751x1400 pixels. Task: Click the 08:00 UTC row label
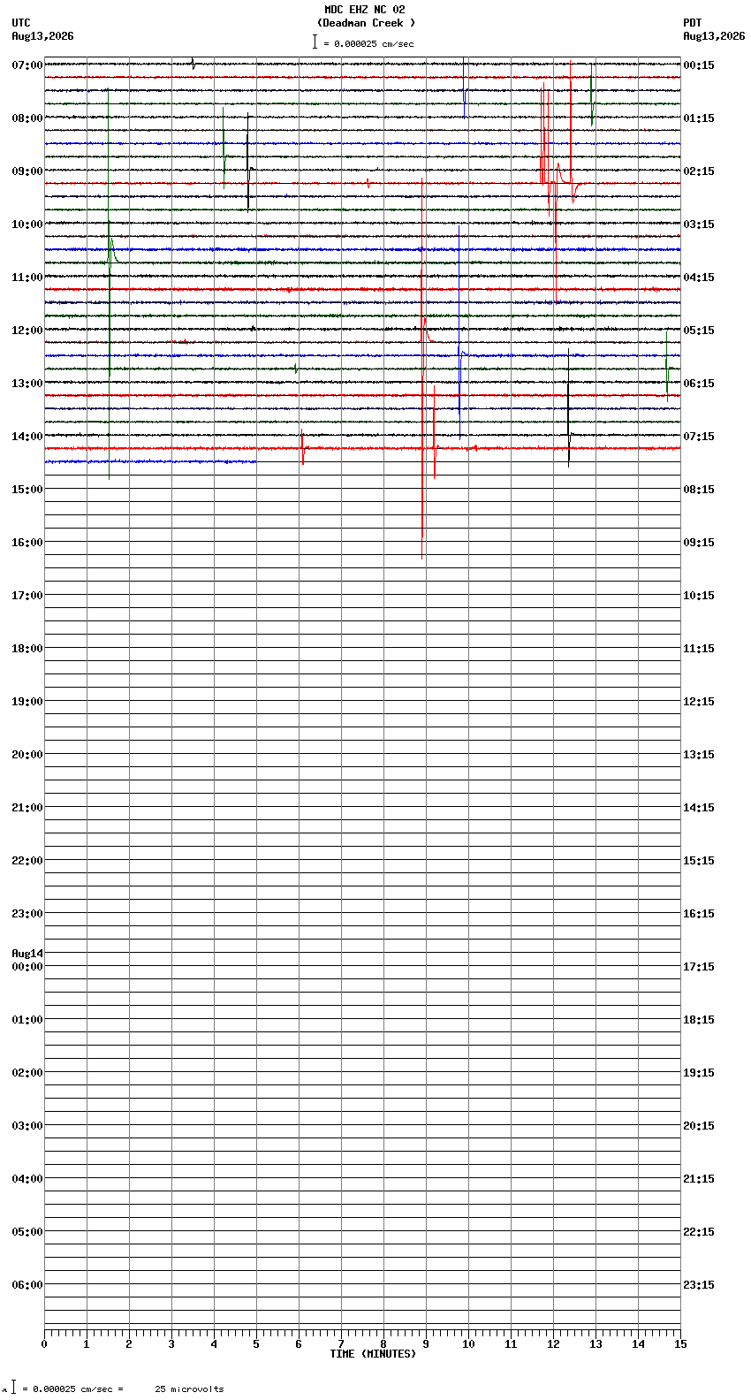pyautogui.click(x=27, y=118)
